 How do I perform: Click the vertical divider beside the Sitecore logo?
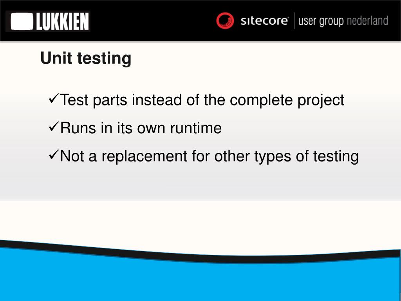click(294, 21)
